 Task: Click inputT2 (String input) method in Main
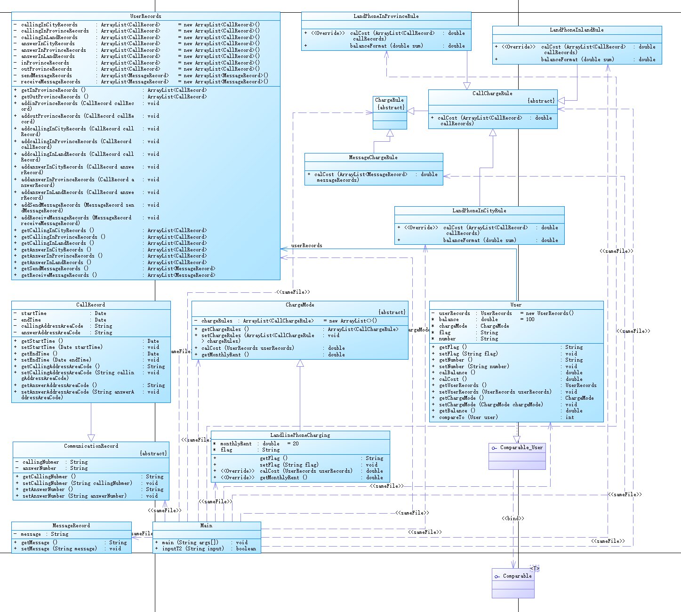pos(206,549)
